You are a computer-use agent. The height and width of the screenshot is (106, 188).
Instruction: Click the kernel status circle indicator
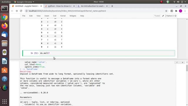pos(175,16)
